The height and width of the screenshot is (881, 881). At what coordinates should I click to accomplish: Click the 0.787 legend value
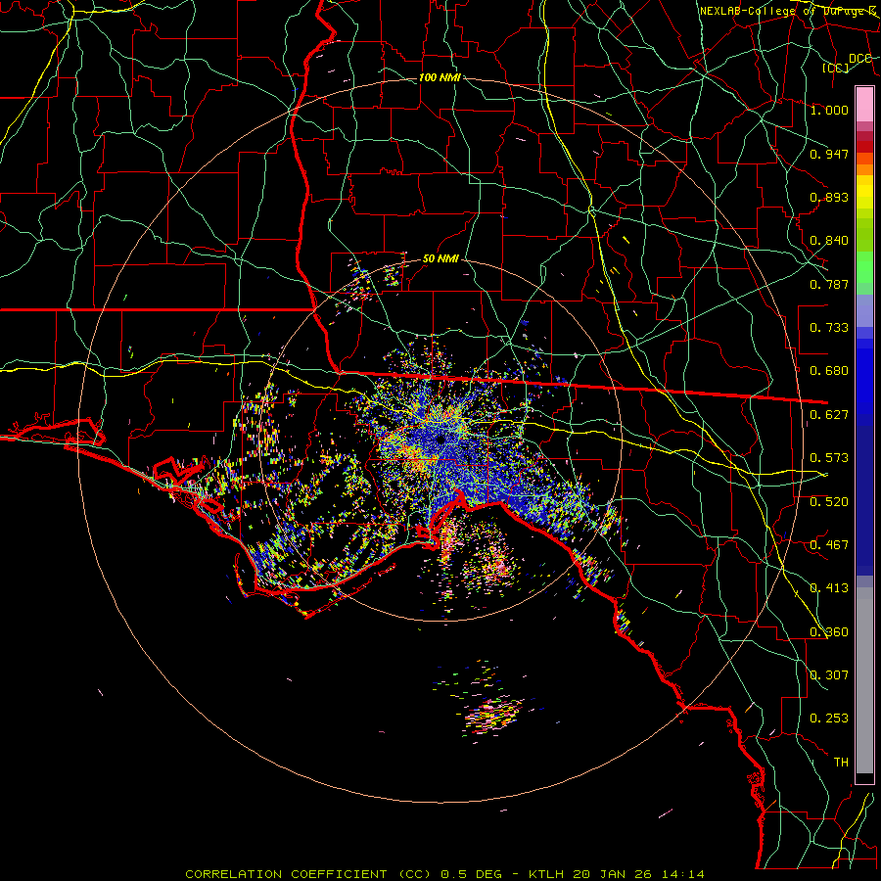(x=829, y=284)
